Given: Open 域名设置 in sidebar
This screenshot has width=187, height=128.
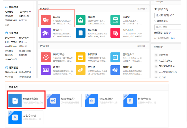Looking at the screenshot, I should 9,77.
